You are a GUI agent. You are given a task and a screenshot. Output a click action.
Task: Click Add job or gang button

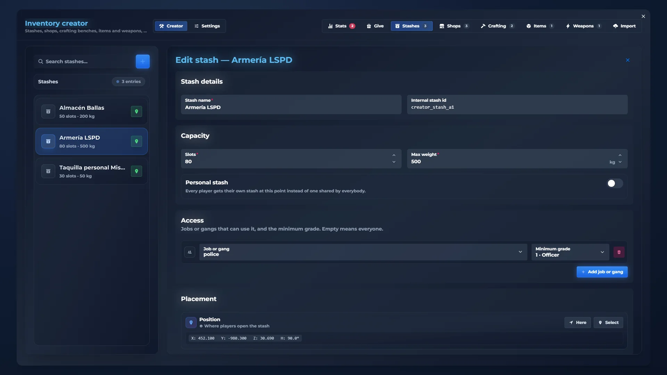click(x=602, y=272)
